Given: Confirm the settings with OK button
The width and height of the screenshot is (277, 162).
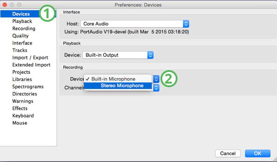Looking at the screenshot, I should coord(258,153).
